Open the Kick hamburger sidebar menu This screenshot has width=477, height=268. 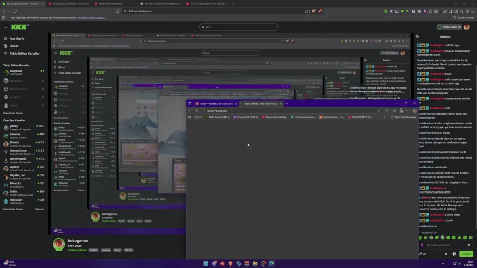pyautogui.click(x=6, y=27)
